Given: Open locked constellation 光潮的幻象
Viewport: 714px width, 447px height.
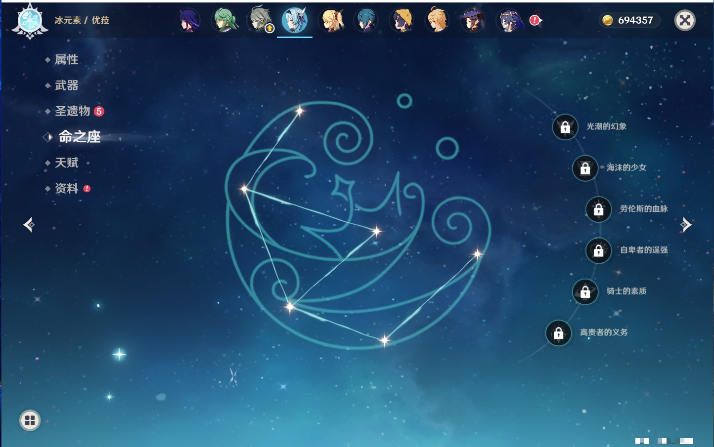Looking at the screenshot, I should coord(565,127).
